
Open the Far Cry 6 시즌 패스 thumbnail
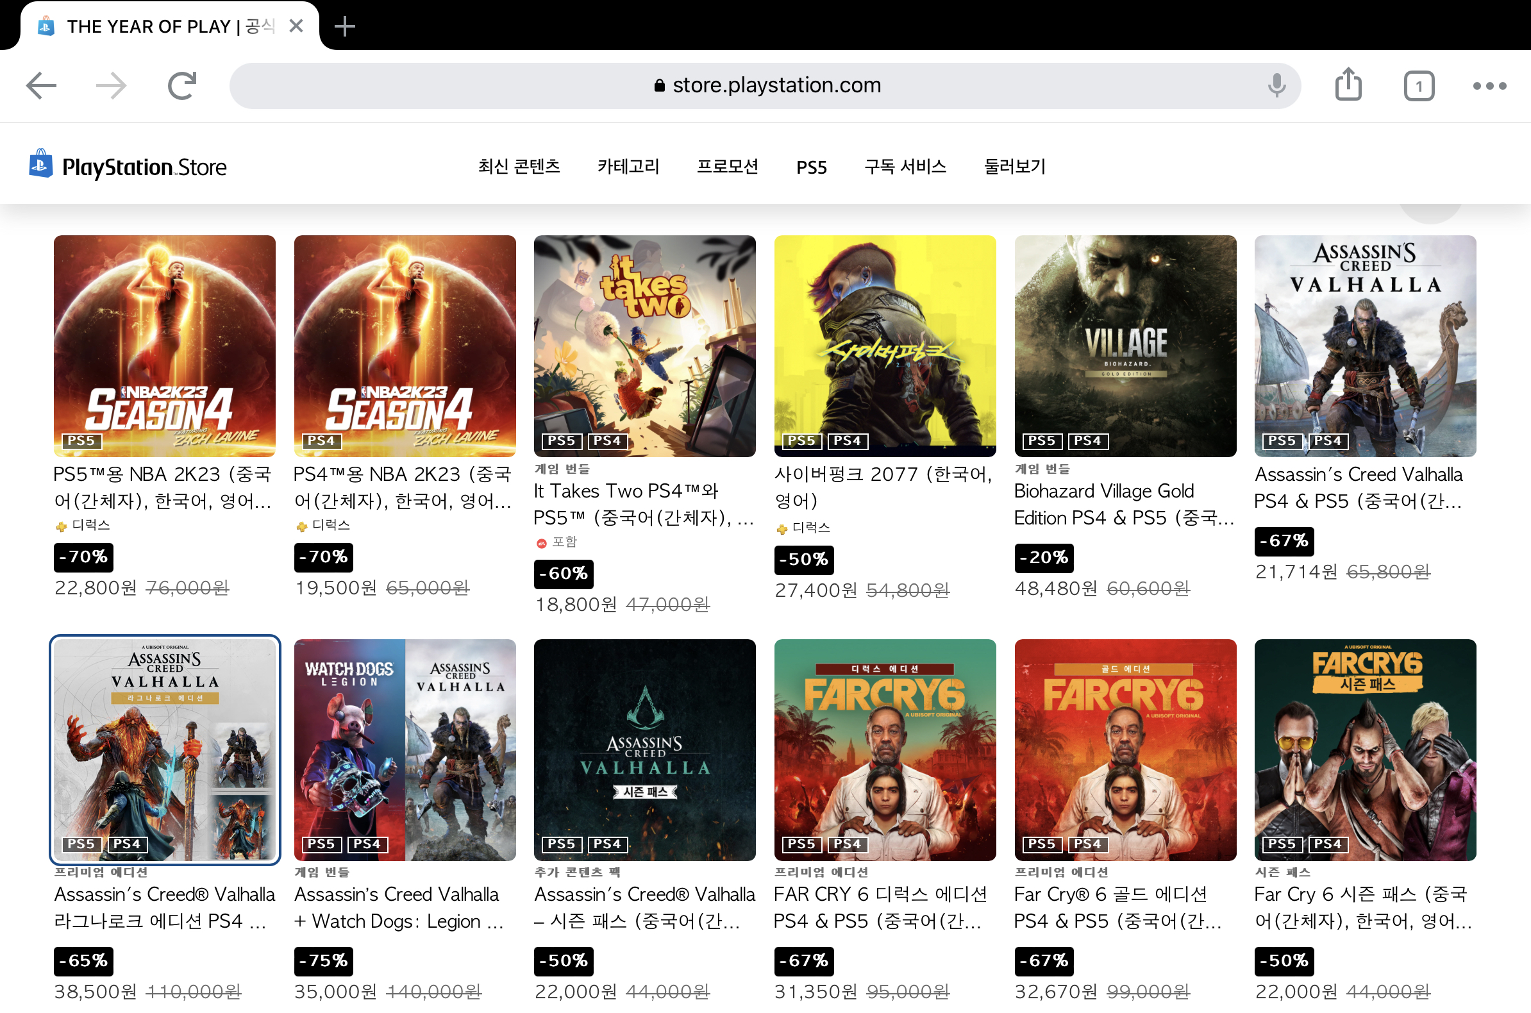tap(1364, 749)
